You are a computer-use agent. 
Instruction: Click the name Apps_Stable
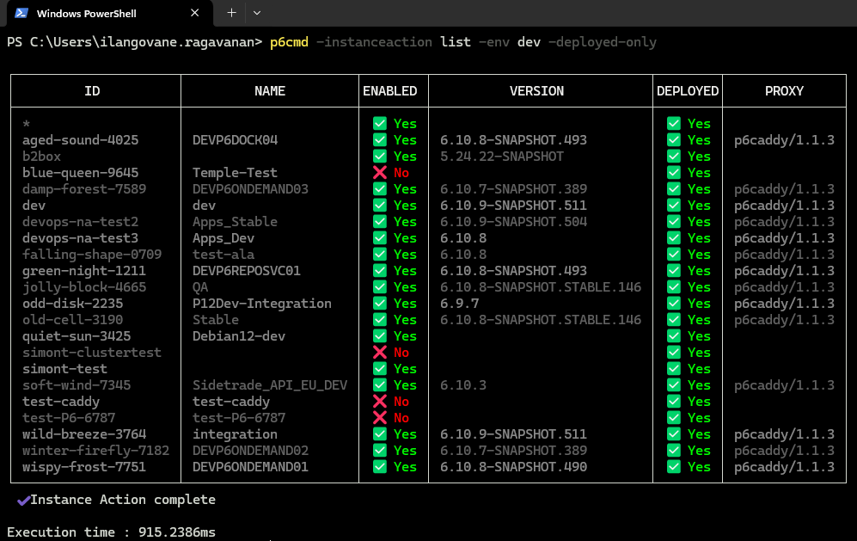click(x=235, y=222)
